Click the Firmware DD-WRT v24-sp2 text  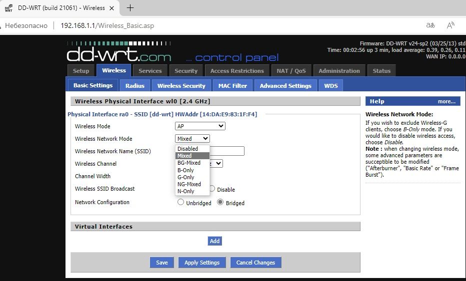412,43
